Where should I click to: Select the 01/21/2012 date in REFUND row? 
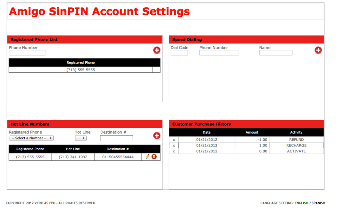coord(207,140)
